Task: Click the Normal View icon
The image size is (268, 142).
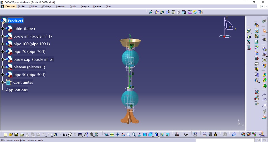Action: point(140,135)
